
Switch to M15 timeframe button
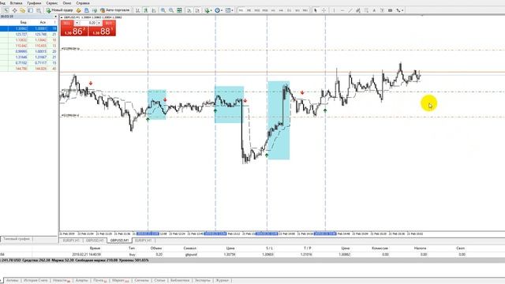pyautogui.click(x=256, y=10)
